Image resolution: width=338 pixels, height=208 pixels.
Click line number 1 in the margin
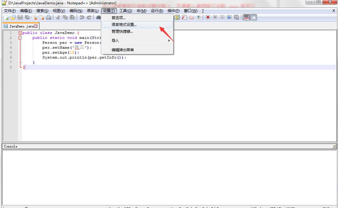pyautogui.click(x=11, y=33)
